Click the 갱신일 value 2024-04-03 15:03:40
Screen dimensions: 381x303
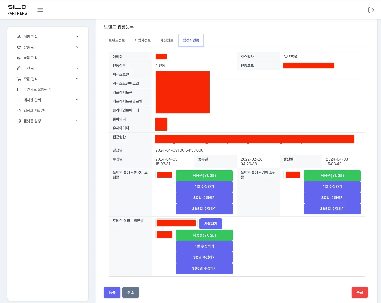[x=337, y=162]
